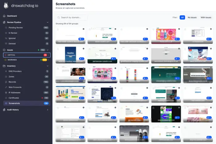
Task: Expand the 4 badge on dark green partners card
Action: pos(114,59)
